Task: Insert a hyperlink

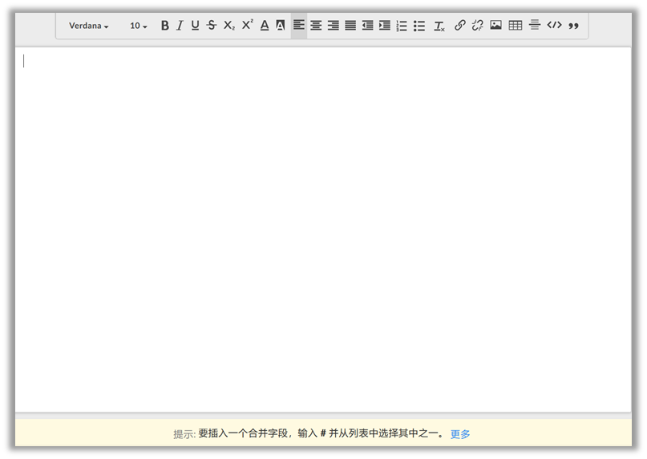Action: (460, 26)
